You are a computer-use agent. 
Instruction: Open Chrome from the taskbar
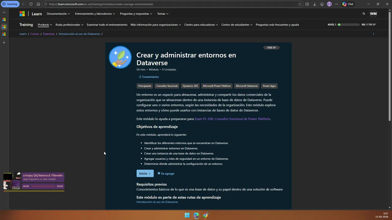[205, 215]
